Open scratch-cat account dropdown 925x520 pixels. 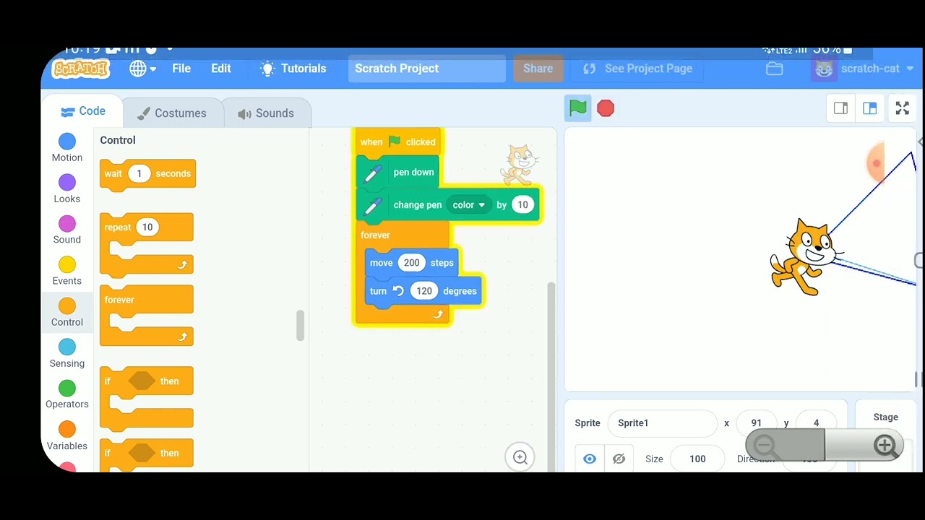(864, 69)
